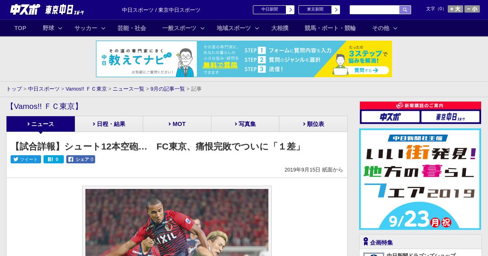The width and height of the screenshot is (488, 256).
Task: Switch to 写真集 tab
Action: pos(245,124)
